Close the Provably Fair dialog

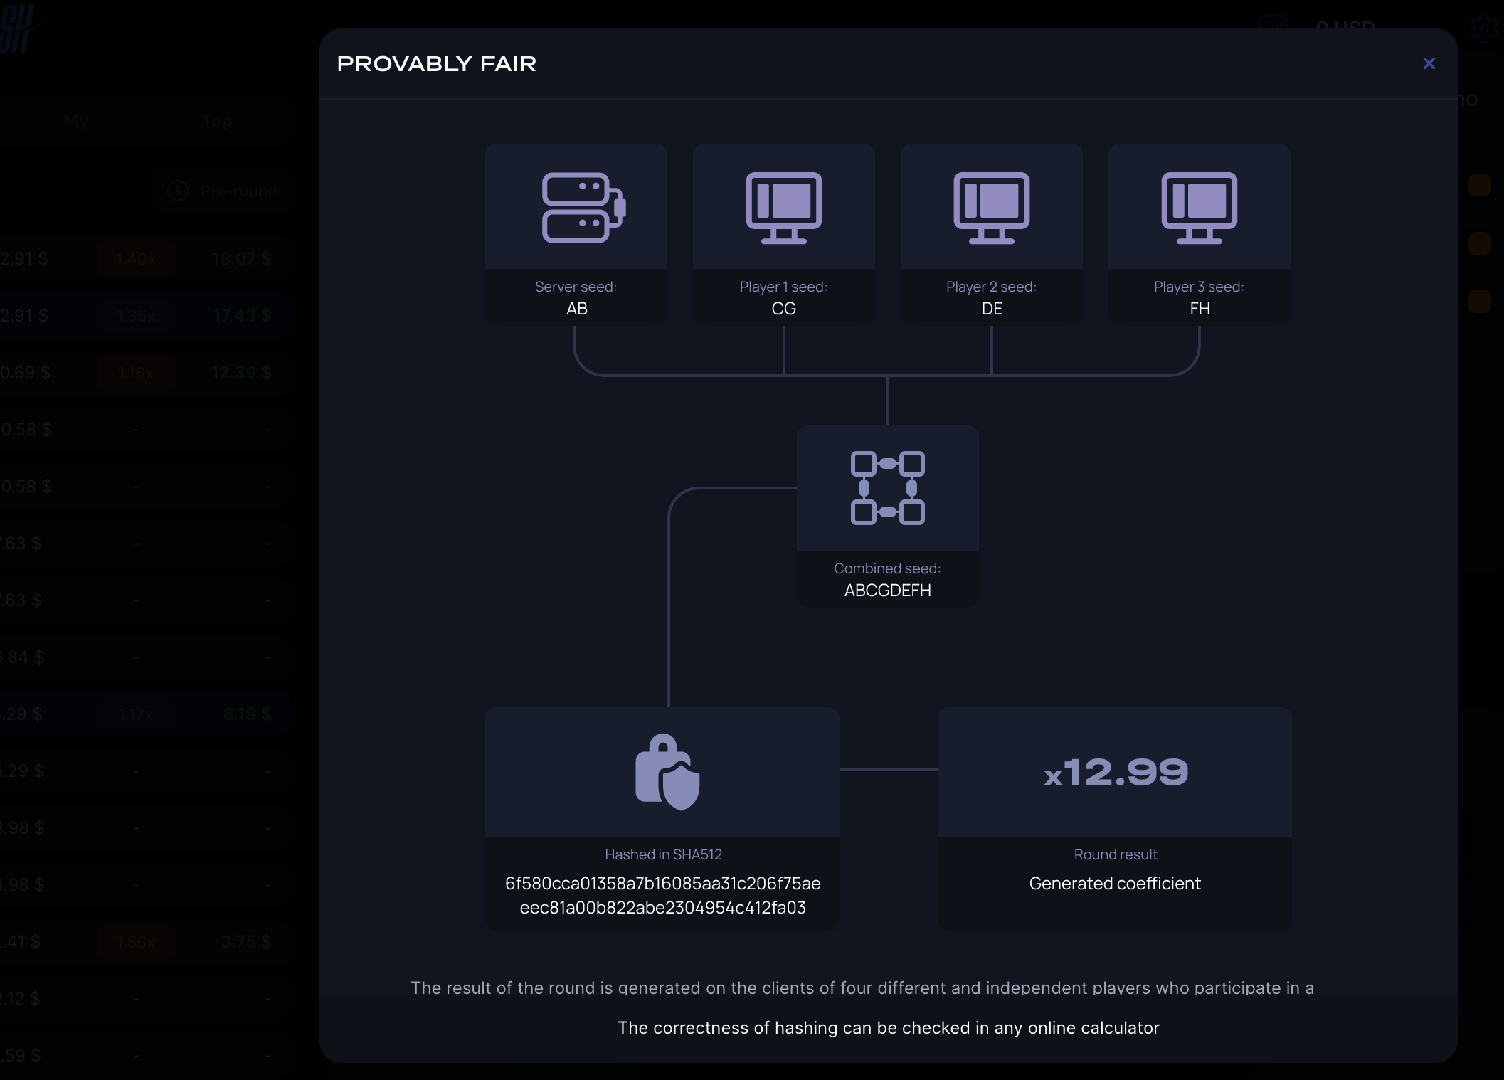coord(1429,63)
